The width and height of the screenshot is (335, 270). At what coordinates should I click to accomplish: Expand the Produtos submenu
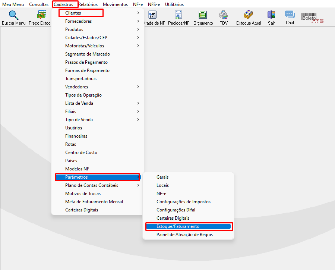click(98, 29)
